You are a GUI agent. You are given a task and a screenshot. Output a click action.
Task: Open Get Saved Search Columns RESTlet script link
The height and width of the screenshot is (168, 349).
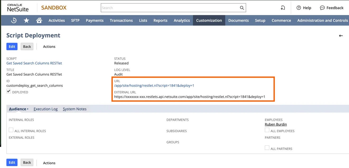click(x=34, y=63)
